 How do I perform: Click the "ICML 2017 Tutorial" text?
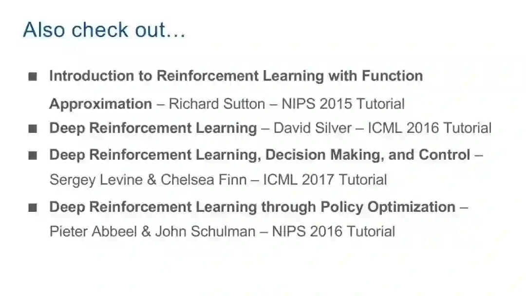pyautogui.click(x=325, y=180)
